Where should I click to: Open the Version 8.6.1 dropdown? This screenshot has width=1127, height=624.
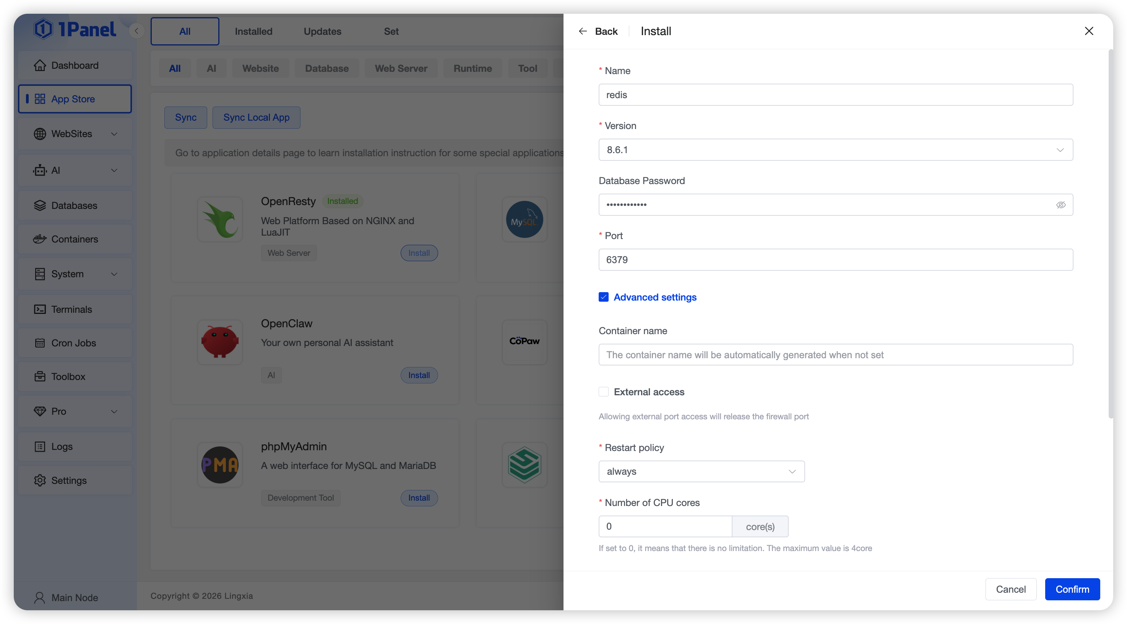pyautogui.click(x=835, y=150)
